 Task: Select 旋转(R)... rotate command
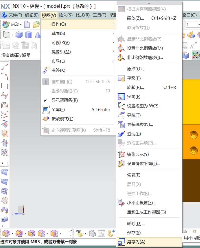click(x=149, y=87)
